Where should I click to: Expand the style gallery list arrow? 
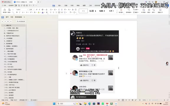click(x=117, y=13)
